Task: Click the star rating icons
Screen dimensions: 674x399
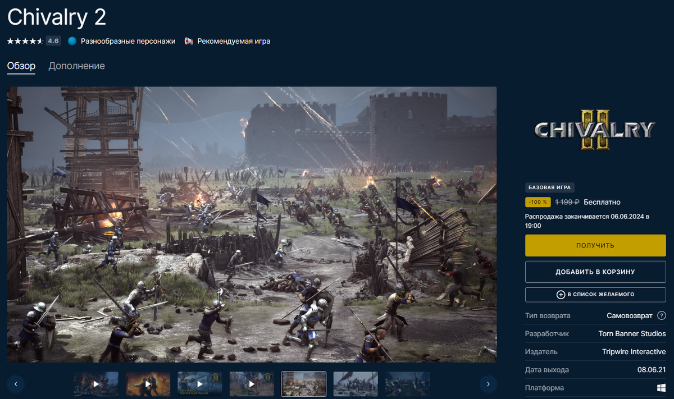Action: point(25,41)
